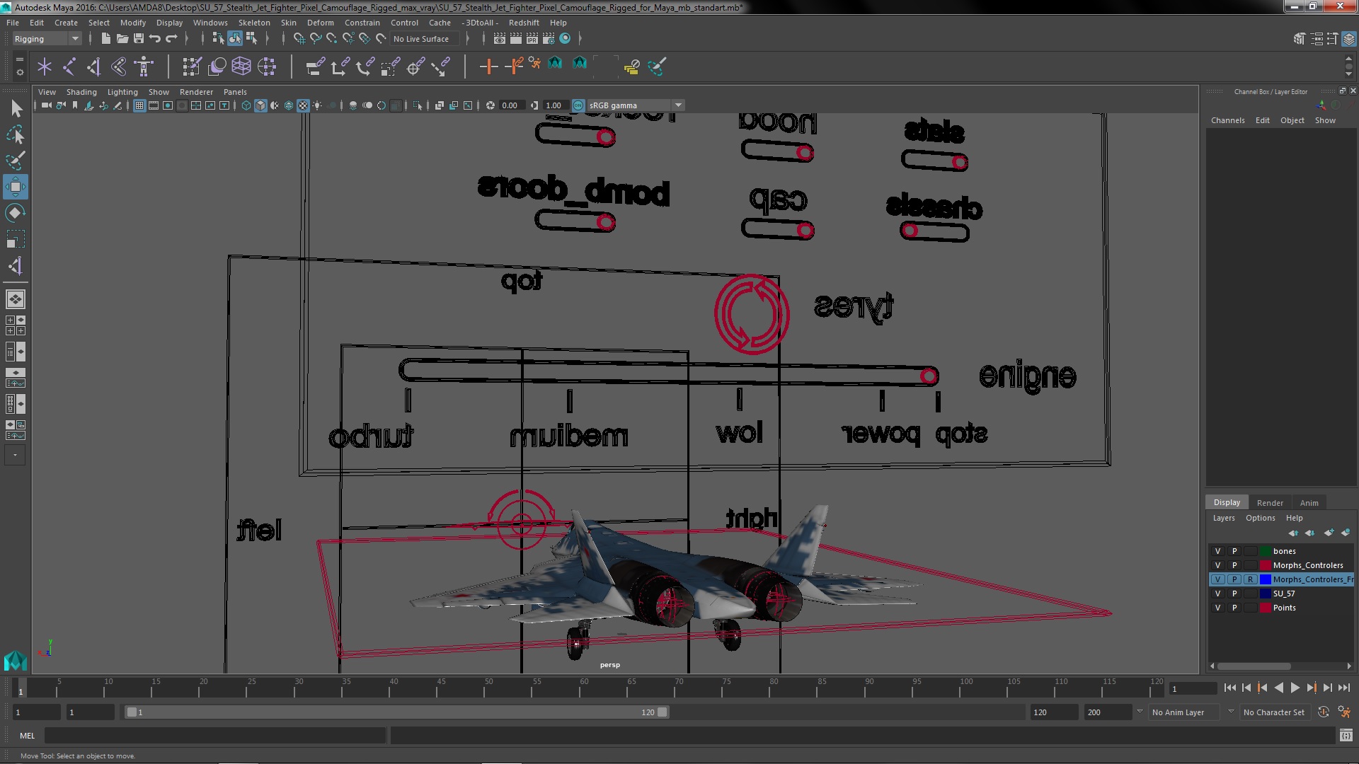The image size is (1359, 764).
Task: Expand the shelf tab selector menu
Action: coord(20,59)
